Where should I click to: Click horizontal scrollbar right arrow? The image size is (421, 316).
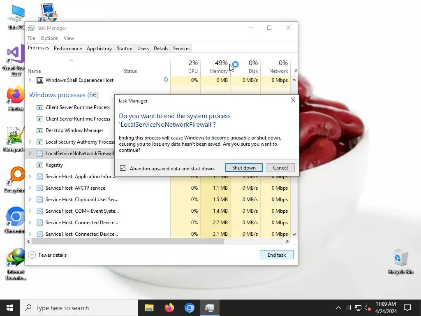tap(287, 241)
